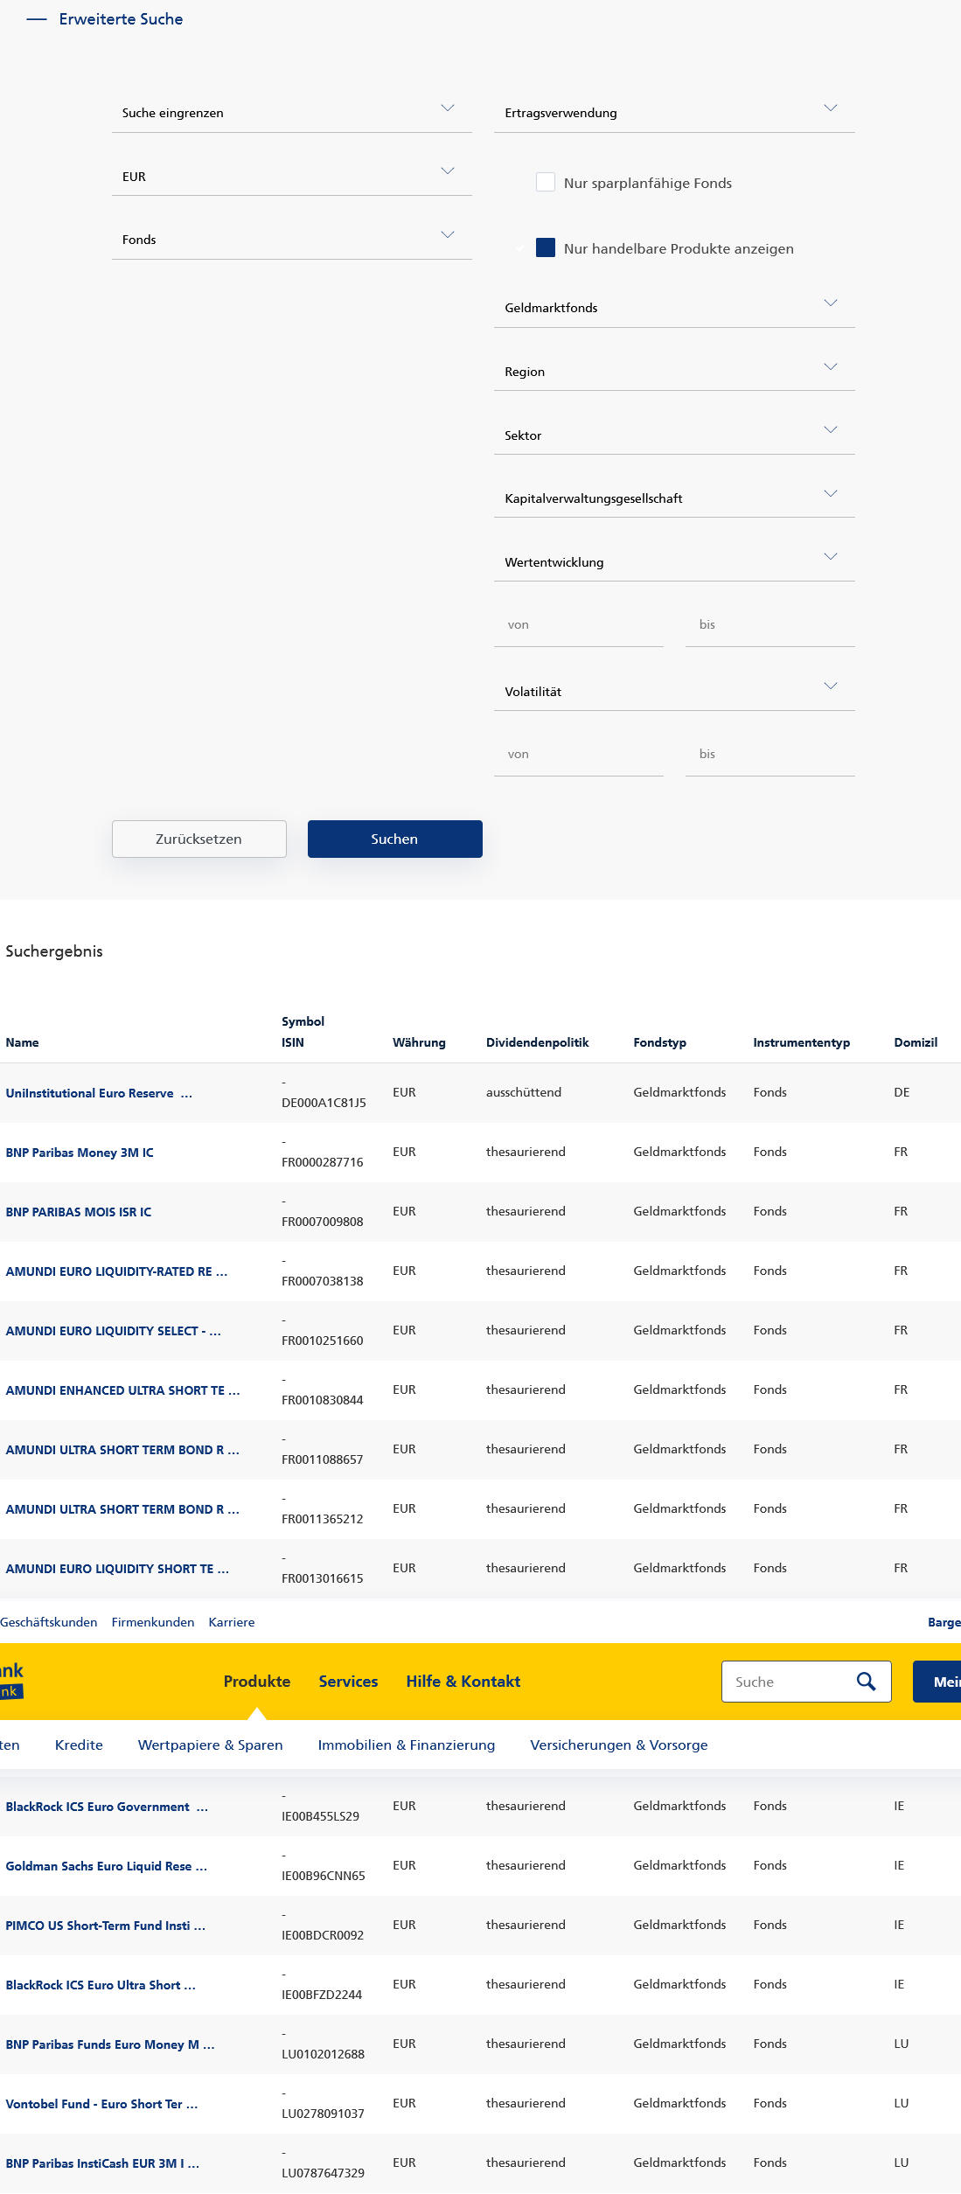Click the Dividendenpolitik column header
The height and width of the screenshot is (2194, 961).
537,1042
